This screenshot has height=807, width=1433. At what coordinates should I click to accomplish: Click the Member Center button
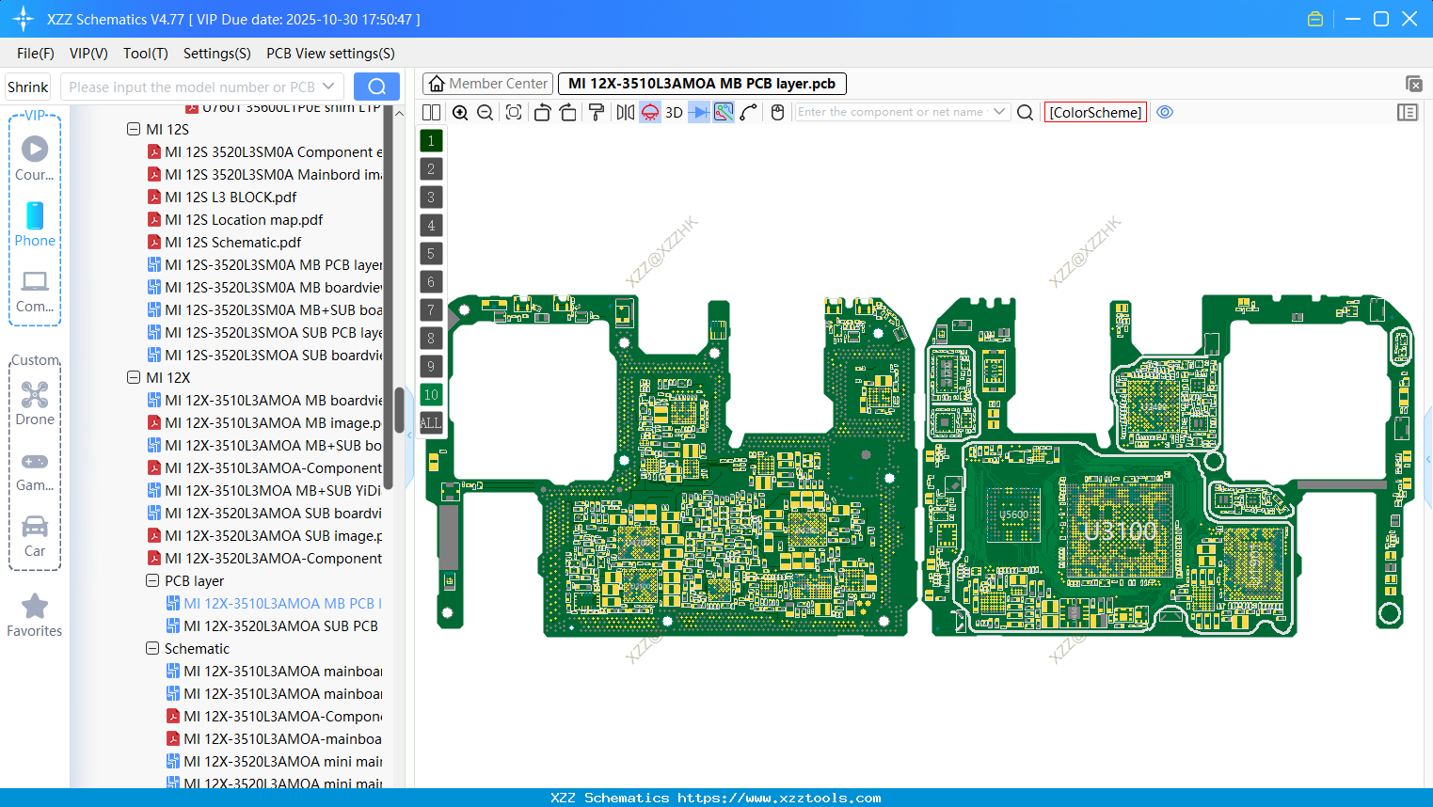point(487,83)
